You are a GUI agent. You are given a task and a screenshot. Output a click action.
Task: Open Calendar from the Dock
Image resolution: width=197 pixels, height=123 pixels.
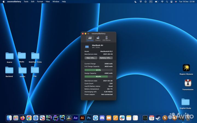(152, 118)
